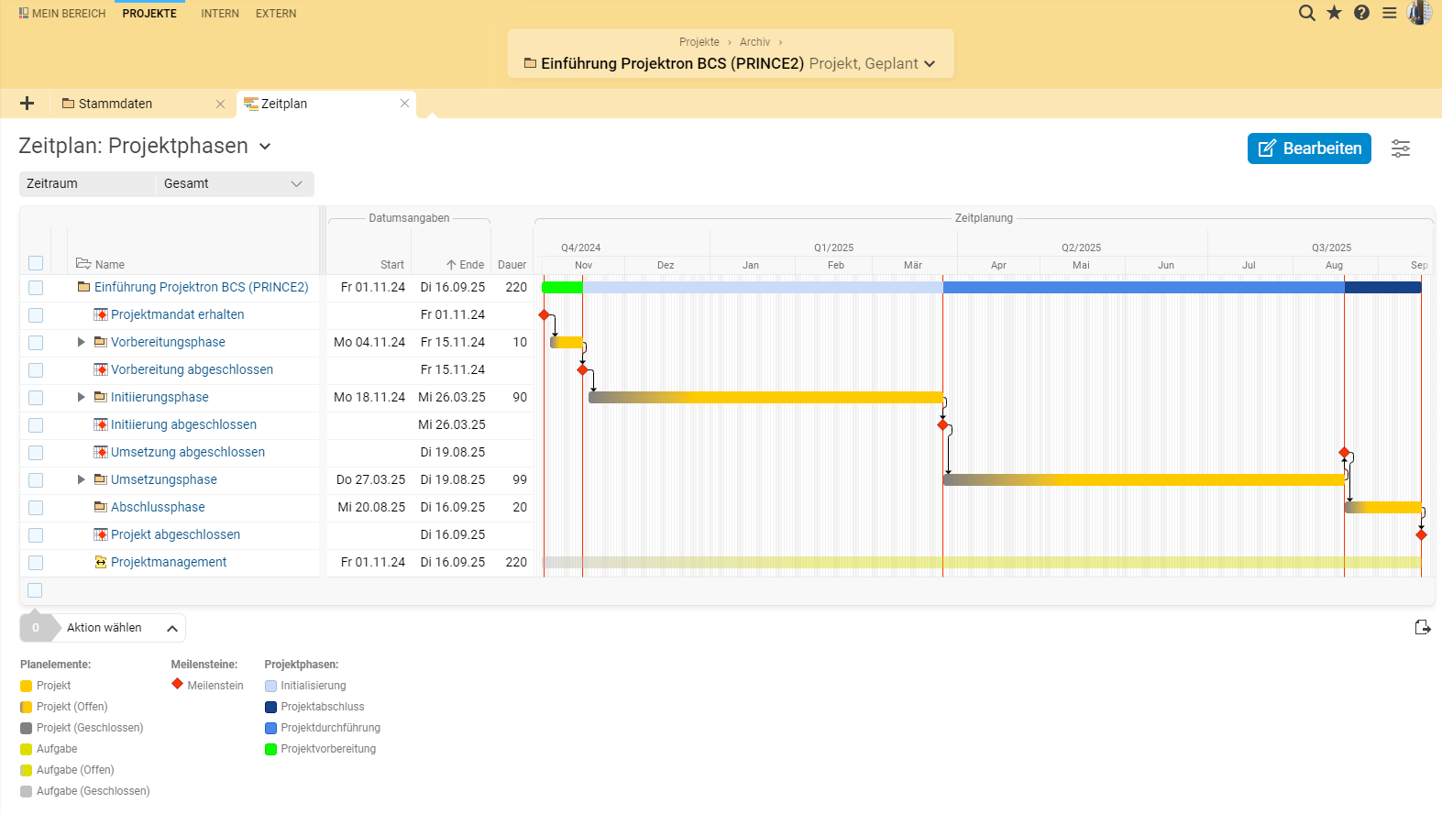This screenshot has width=1442, height=814.
Task: Click milestone icon of Initiierung abgeschlossen
Action: 101,424
